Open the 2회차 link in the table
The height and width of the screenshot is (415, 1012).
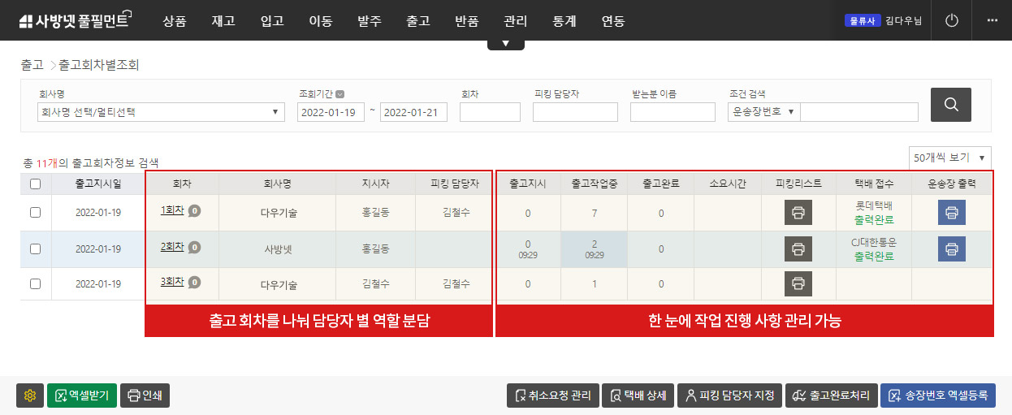click(172, 247)
